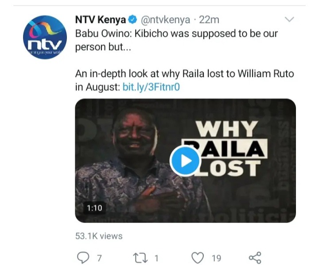Retweet the NTV Kenya post
Image resolution: width=319 pixels, height=265 pixels.
pyautogui.click(x=140, y=258)
